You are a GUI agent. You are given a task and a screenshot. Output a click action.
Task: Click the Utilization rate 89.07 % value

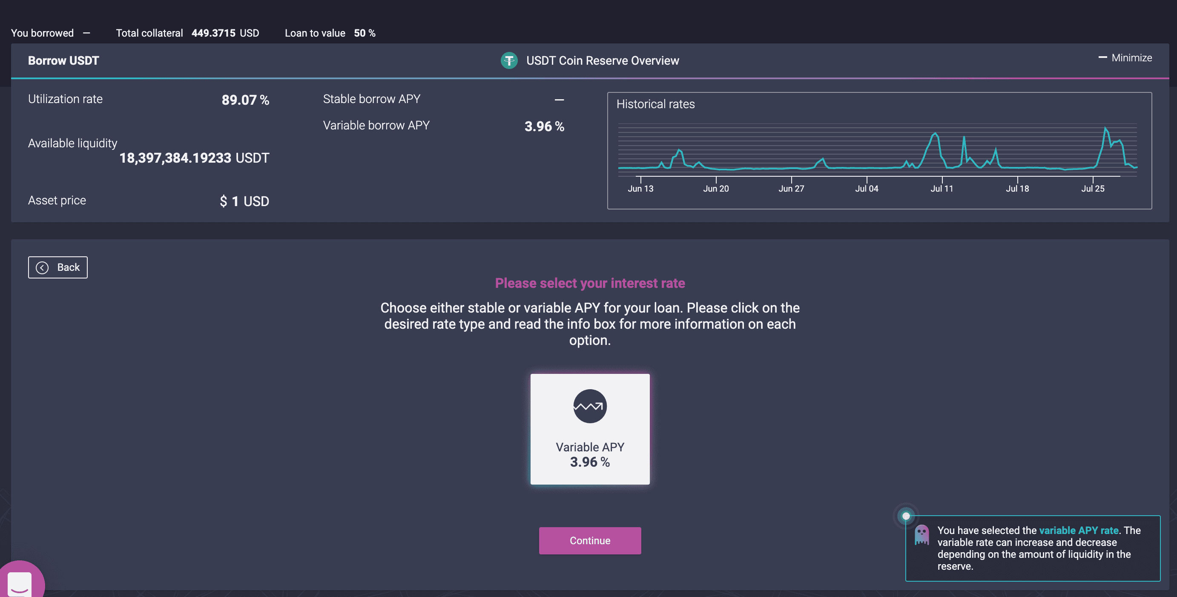pos(245,100)
